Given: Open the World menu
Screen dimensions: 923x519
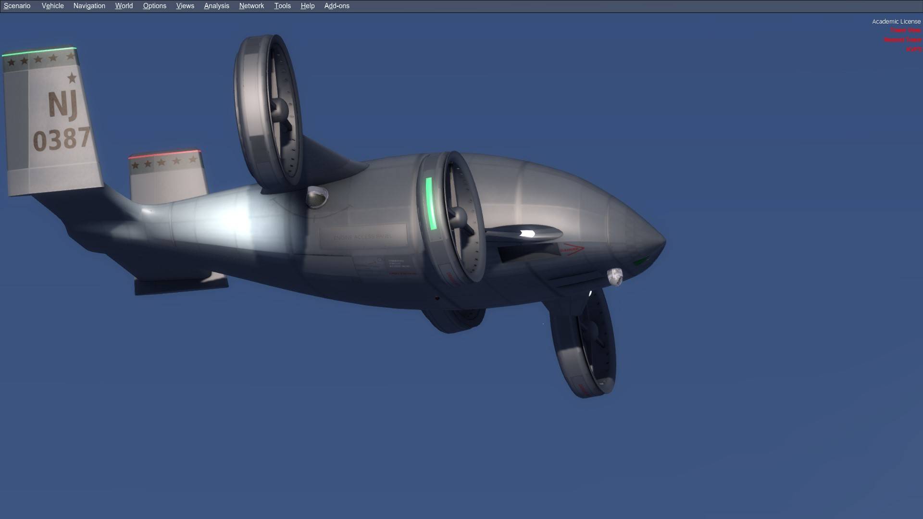Looking at the screenshot, I should 124,6.
